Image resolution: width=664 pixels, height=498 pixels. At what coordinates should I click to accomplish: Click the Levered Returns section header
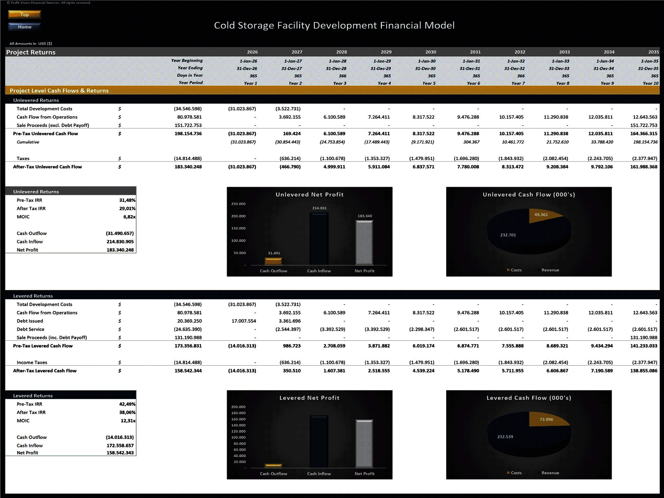click(33, 296)
